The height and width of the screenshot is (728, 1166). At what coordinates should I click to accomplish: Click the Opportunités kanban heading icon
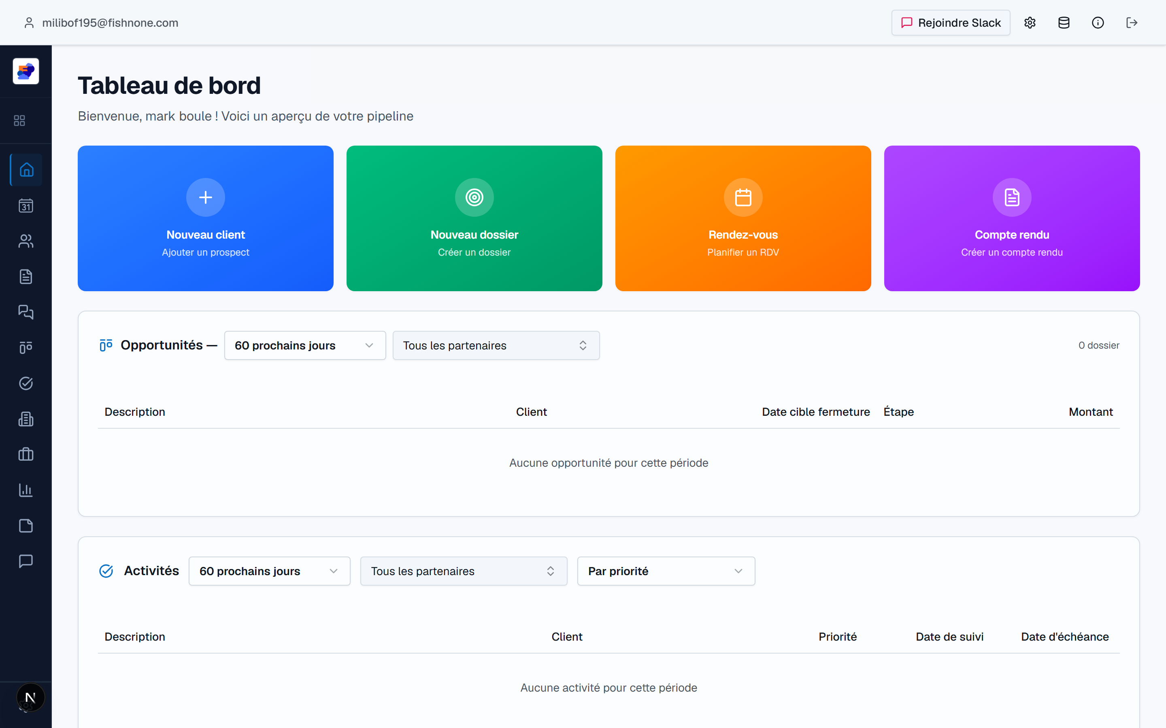[106, 345]
